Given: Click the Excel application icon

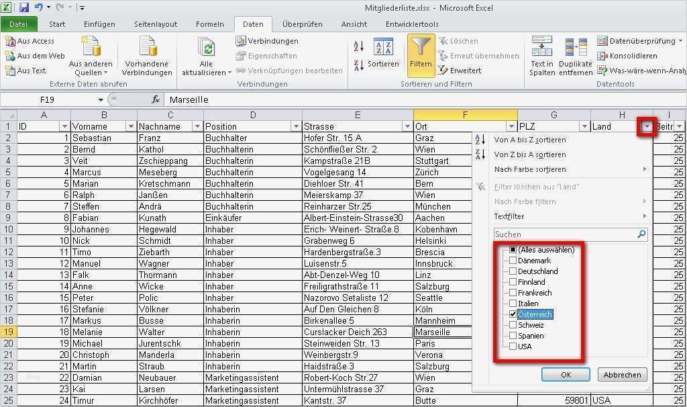Looking at the screenshot, I should (x=7, y=7).
